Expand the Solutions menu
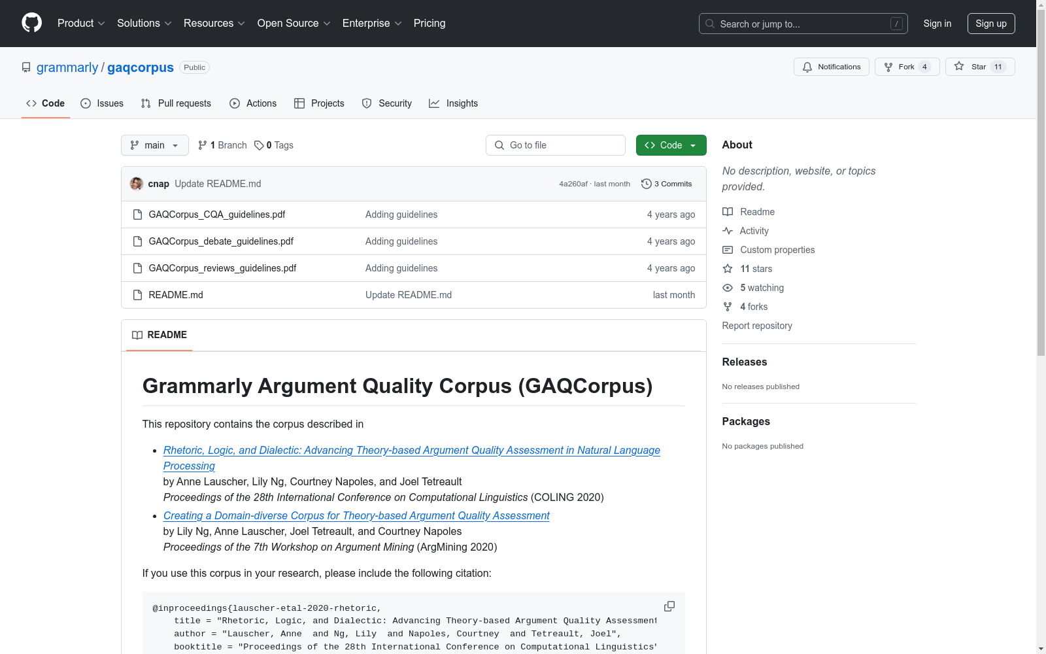 [144, 24]
